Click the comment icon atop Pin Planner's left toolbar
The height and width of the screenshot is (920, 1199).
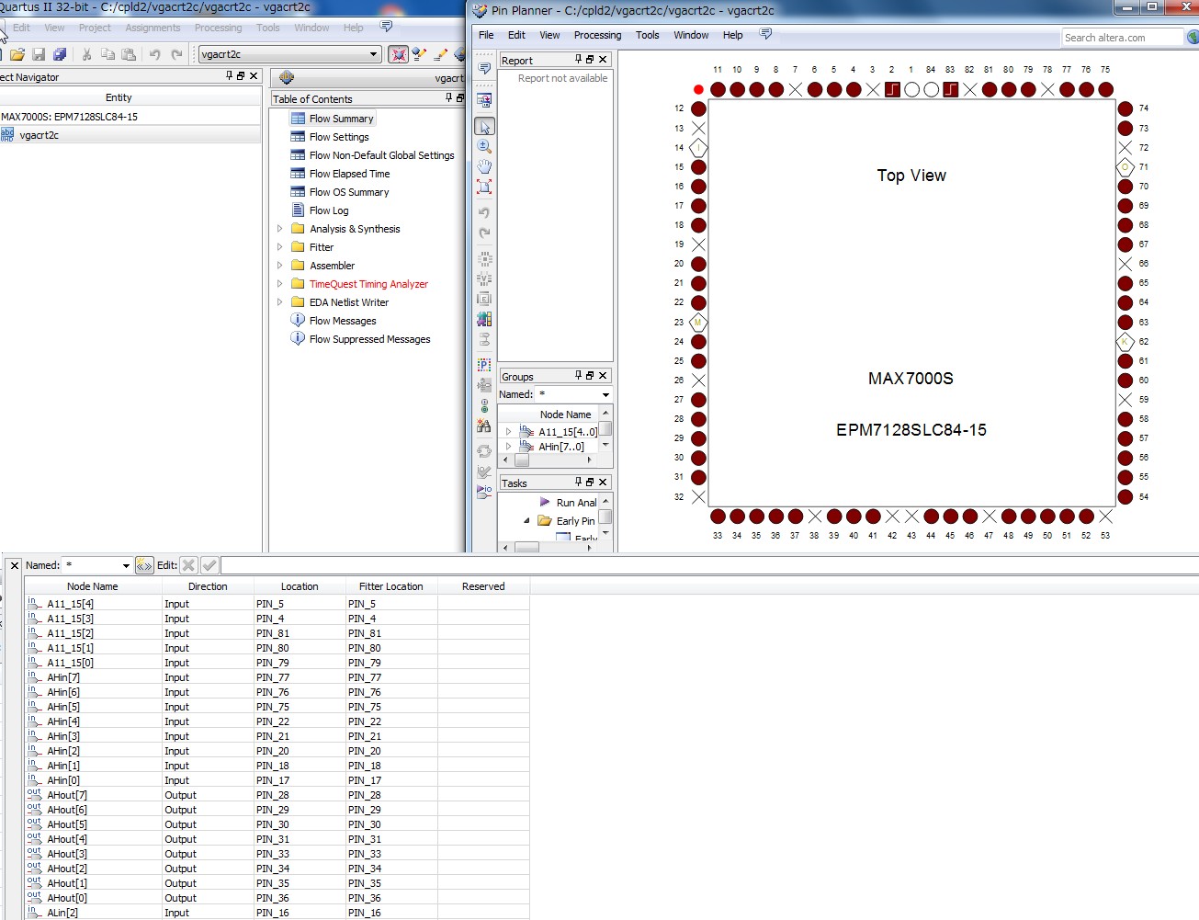click(484, 69)
